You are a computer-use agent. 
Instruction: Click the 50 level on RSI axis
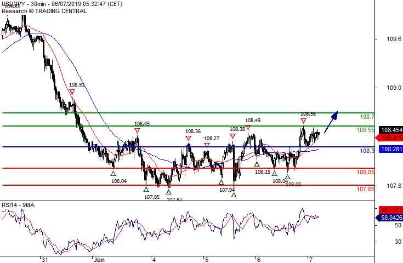coord(398,226)
